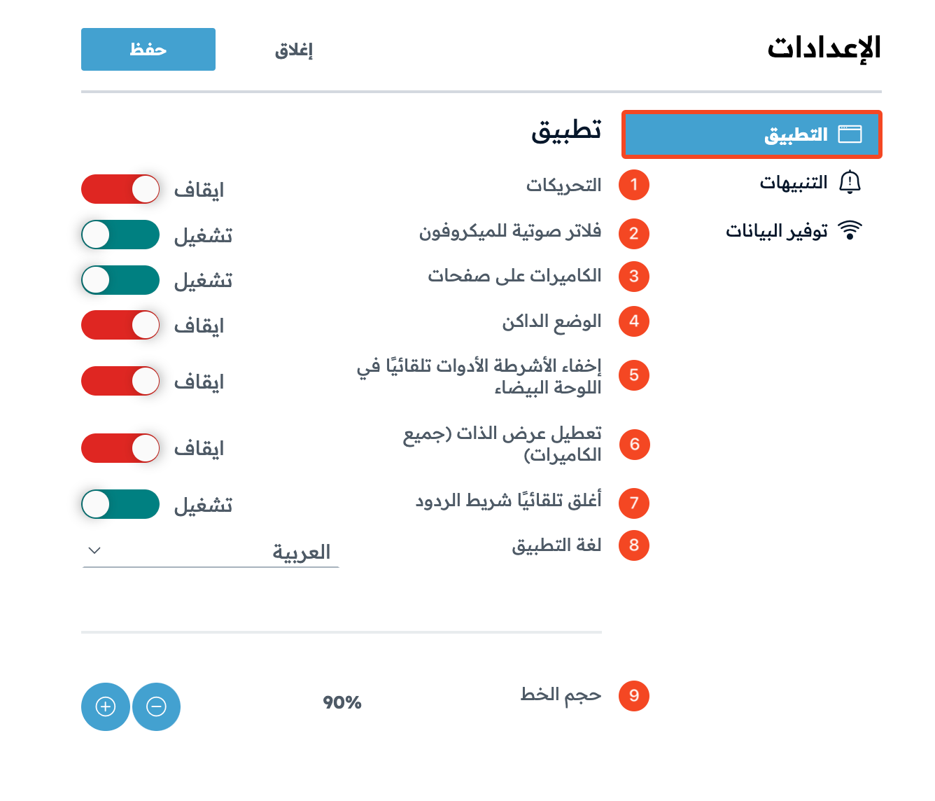
Task: Click the number 8 marker beside لغة التطبيق
Action: click(x=634, y=545)
